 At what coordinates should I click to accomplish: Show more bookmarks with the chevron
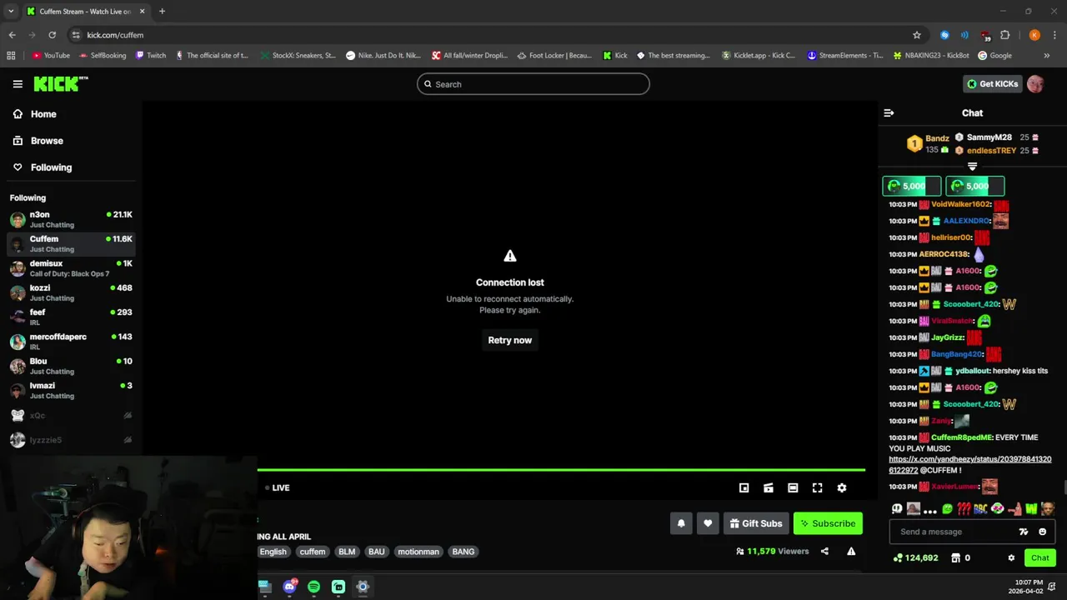[1046, 56]
